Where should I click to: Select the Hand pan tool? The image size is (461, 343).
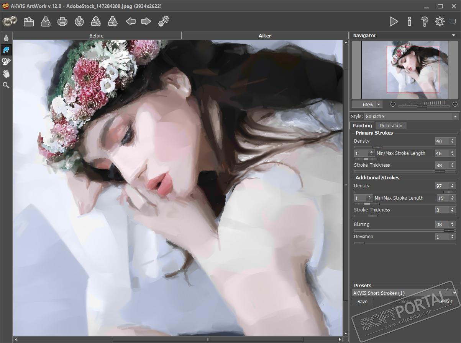[x=6, y=73]
